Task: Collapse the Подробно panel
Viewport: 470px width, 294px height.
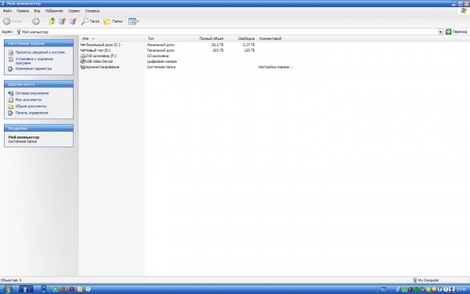Action: click(69, 129)
